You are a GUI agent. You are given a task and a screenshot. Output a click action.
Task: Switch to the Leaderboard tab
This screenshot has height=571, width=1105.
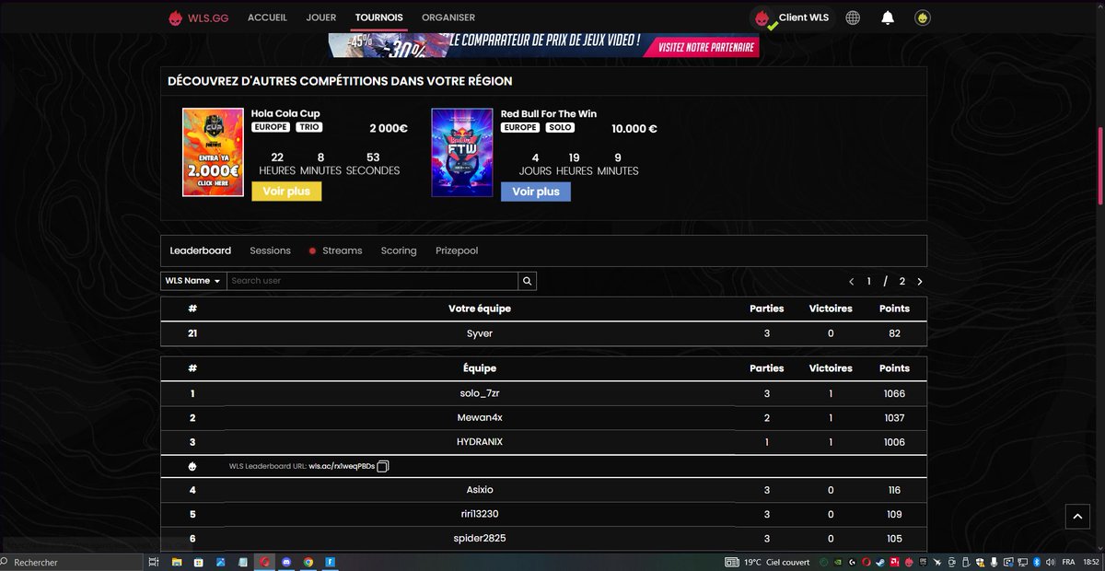(x=201, y=251)
